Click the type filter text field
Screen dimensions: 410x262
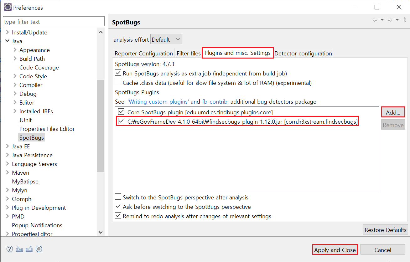coord(54,22)
